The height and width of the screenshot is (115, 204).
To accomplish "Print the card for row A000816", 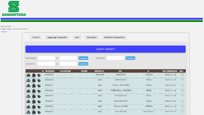I will [28, 91].
